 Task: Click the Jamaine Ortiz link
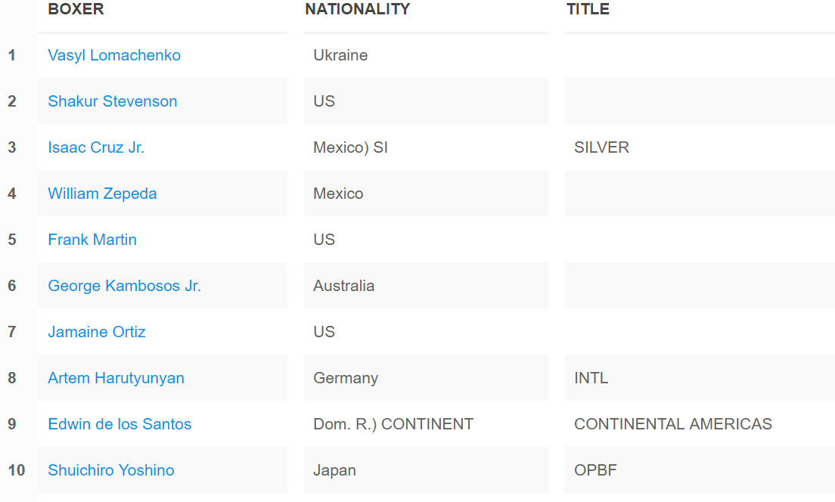[x=97, y=332]
